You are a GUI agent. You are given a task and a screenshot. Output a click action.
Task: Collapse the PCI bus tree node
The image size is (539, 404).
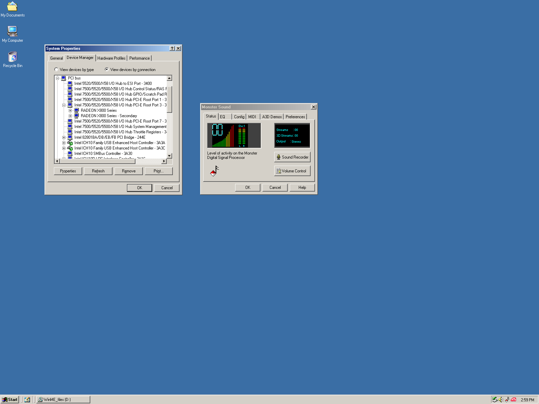(57, 78)
